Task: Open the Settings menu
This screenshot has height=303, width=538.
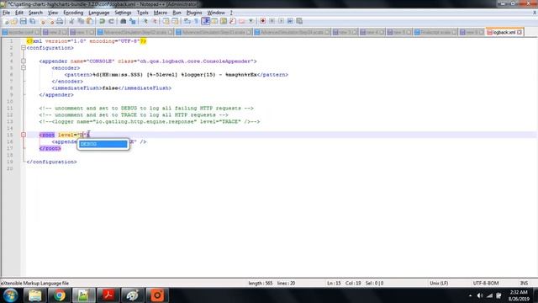Action: tap(123, 13)
